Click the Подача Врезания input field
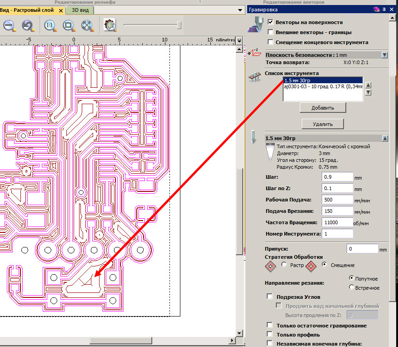 click(337, 211)
